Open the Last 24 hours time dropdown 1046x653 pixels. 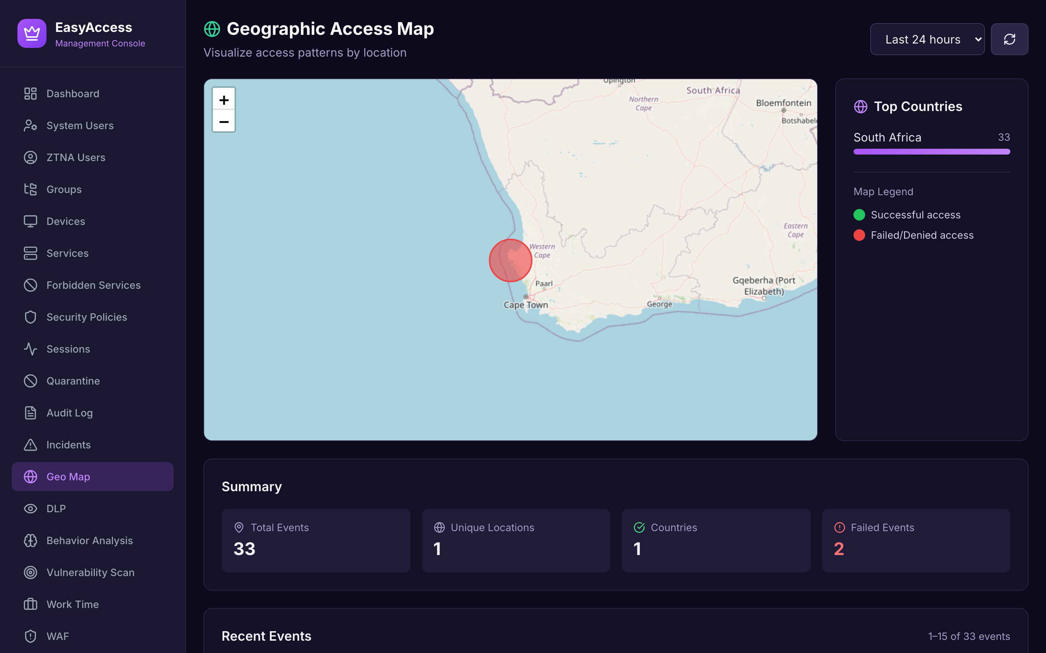pyautogui.click(x=927, y=39)
